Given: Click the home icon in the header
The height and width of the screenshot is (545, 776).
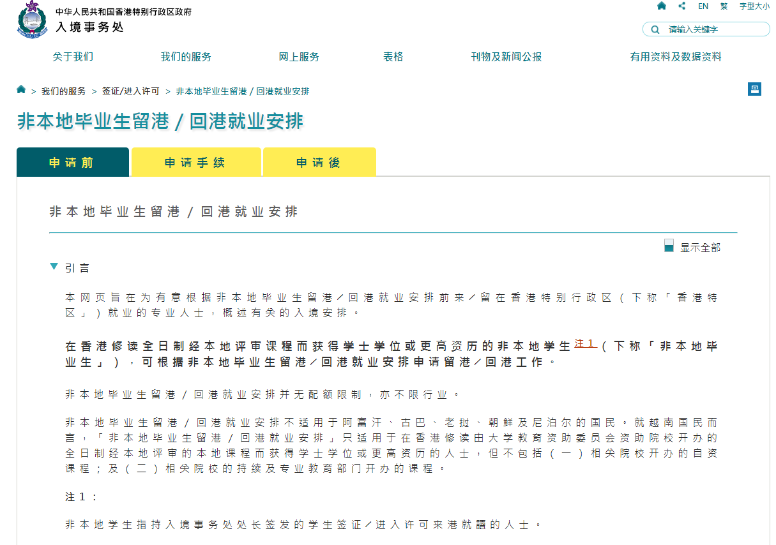Looking at the screenshot, I should 662,6.
